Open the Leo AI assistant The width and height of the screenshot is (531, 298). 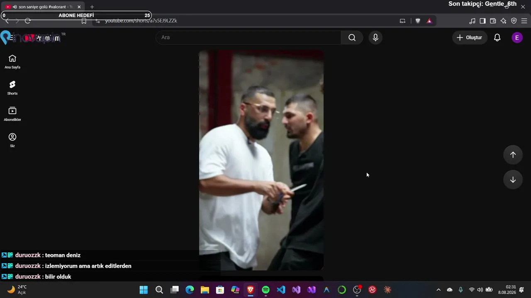click(503, 21)
